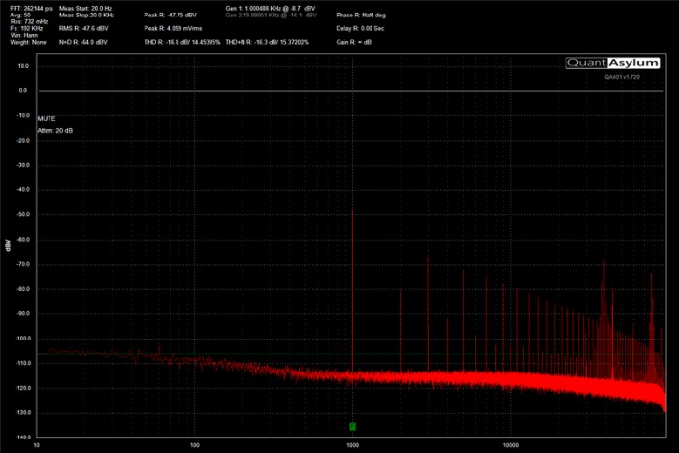Click the "RMS R: -47.6 dBV" readout
679x453 pixels.
(x=83, y=28)
